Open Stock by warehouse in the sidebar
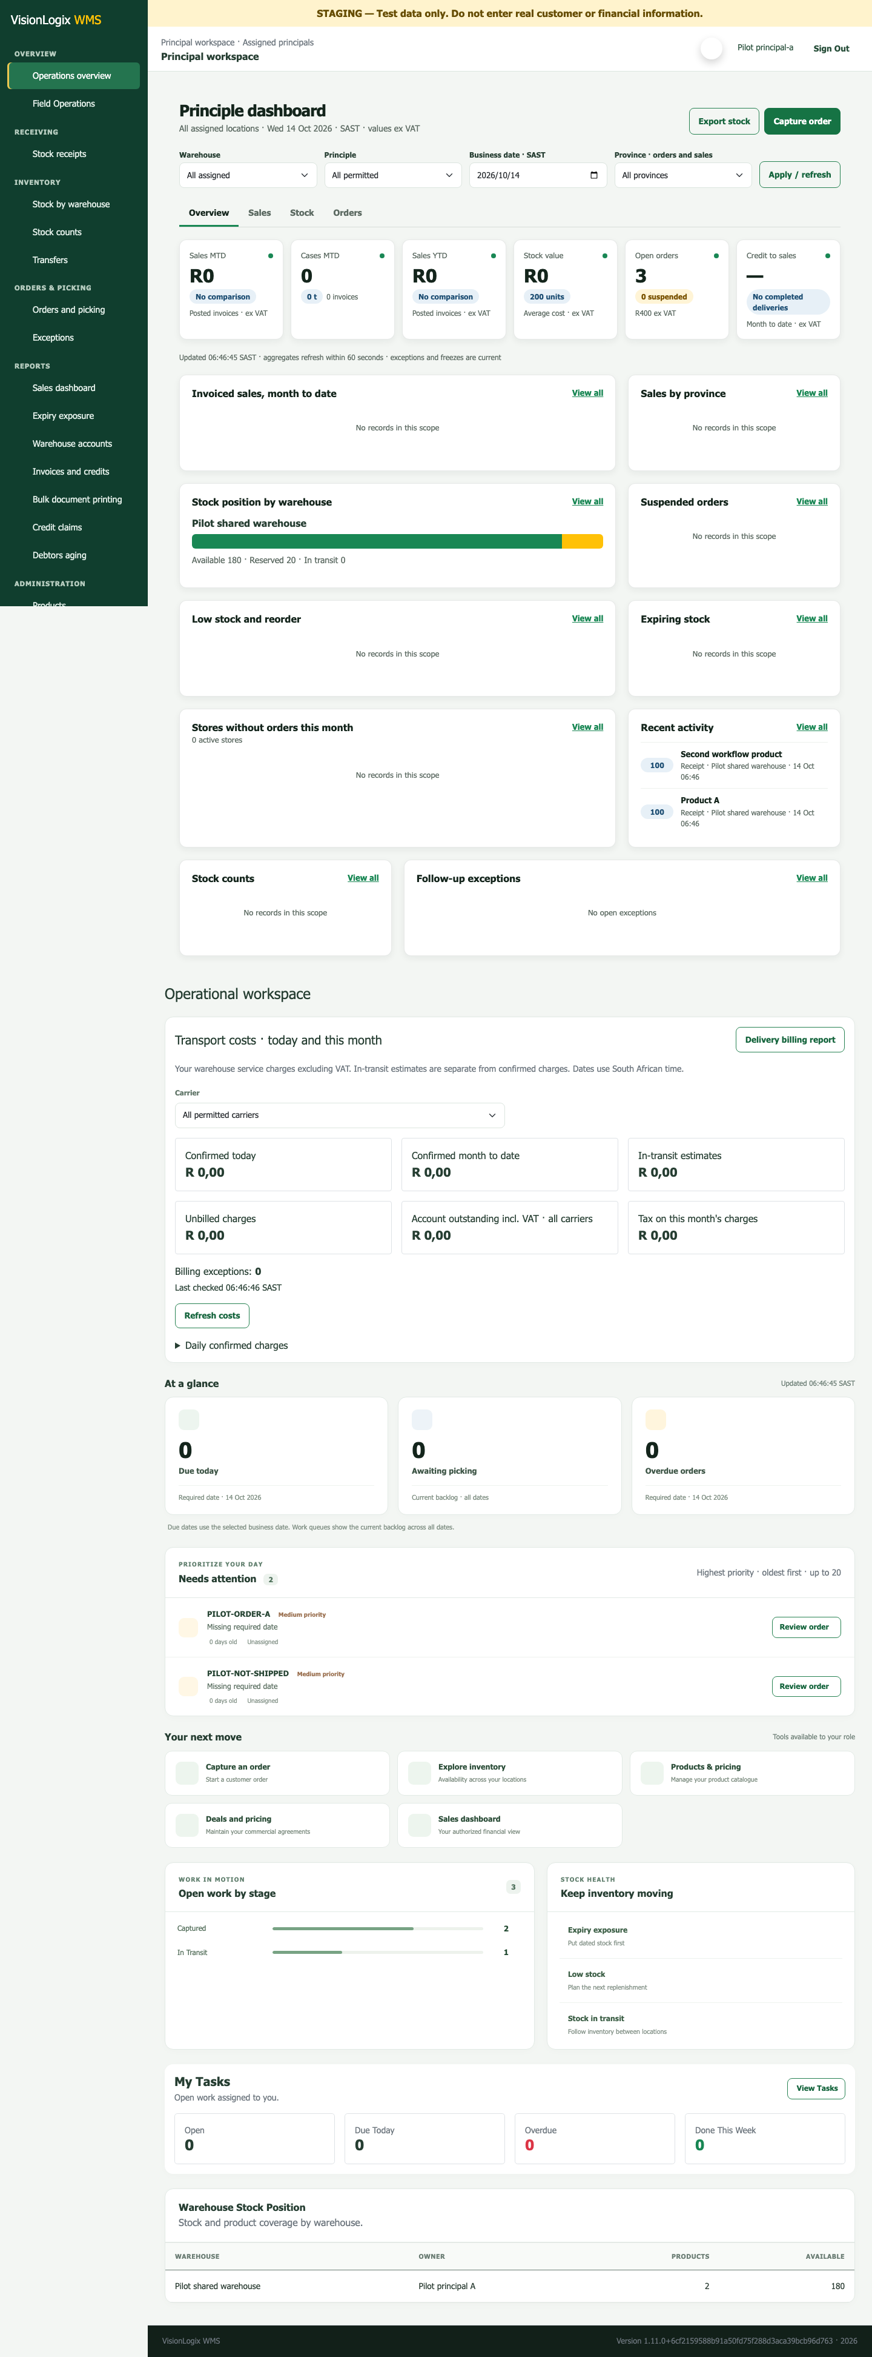Viewport: 872px width, 2357px height. (x=74, y=205)
